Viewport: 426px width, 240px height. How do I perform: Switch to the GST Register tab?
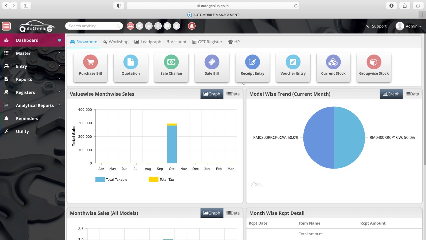click(207, 42)
